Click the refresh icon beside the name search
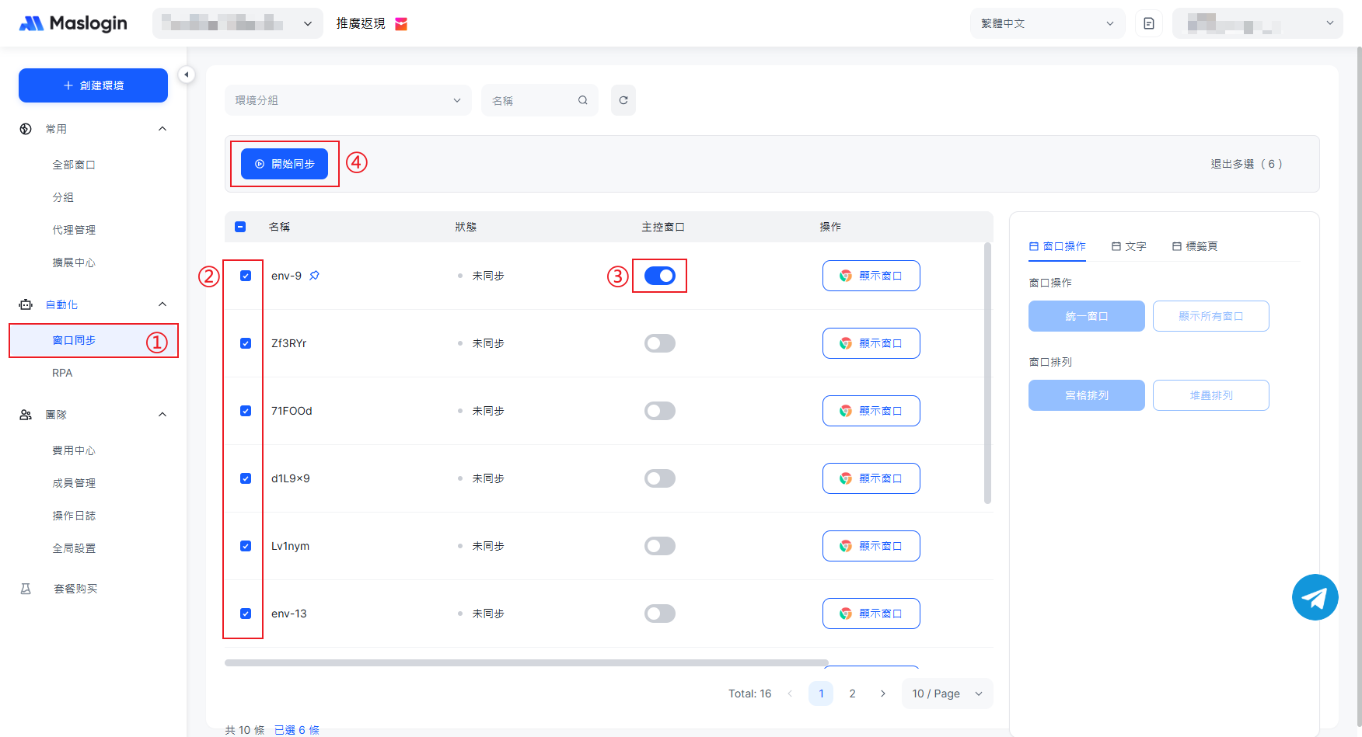1362x737 pixels. tap(623, 100)
